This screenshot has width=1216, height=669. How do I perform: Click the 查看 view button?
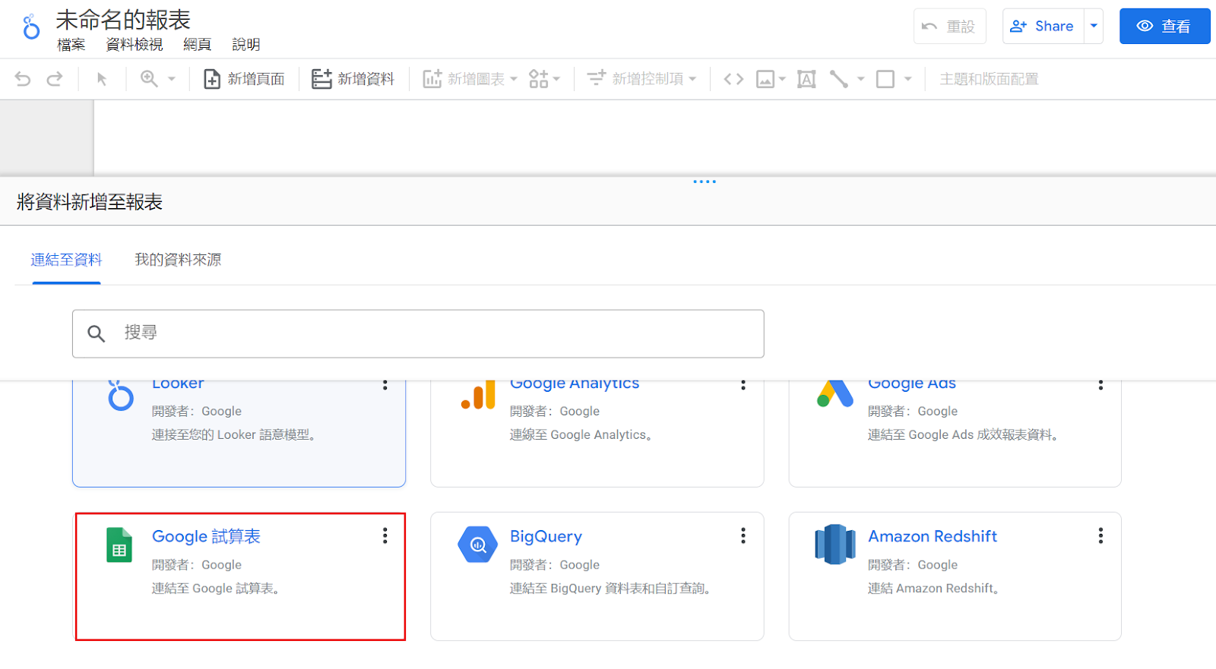coord(1164,27)
